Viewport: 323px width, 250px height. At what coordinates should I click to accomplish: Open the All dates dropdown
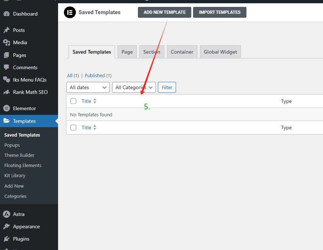(x=88, y=87)
